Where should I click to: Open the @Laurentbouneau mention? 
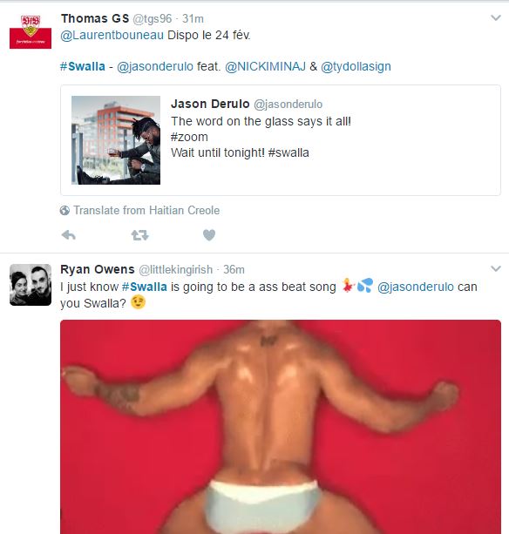[112, 35]
